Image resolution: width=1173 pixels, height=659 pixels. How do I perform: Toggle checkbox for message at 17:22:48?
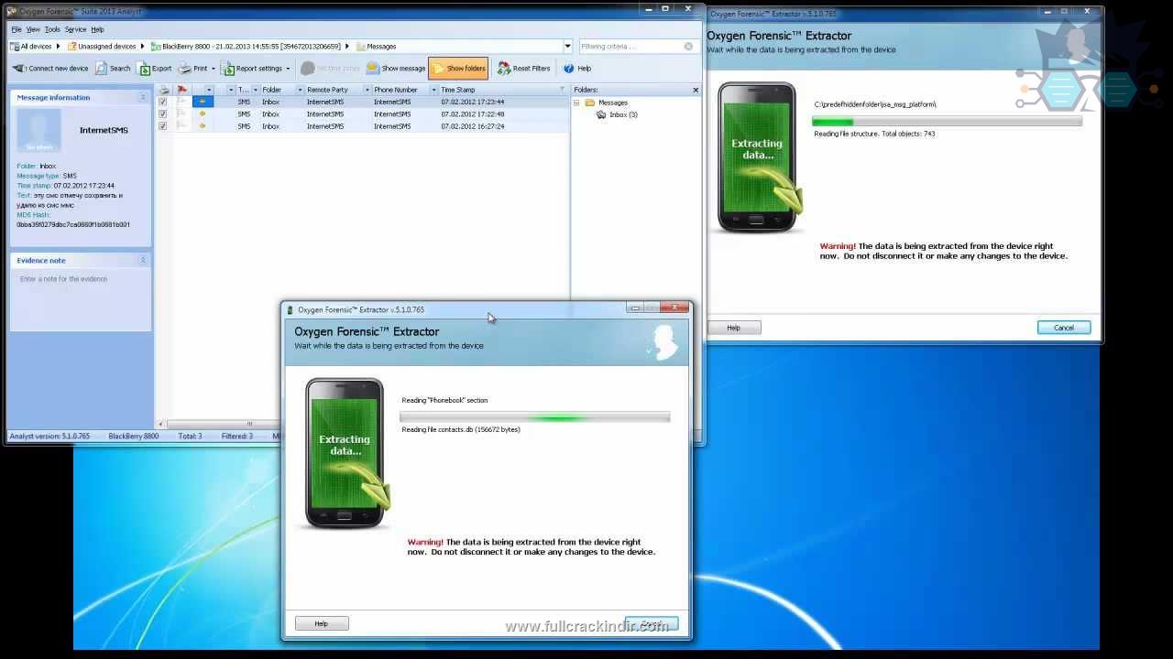(163, 113)
